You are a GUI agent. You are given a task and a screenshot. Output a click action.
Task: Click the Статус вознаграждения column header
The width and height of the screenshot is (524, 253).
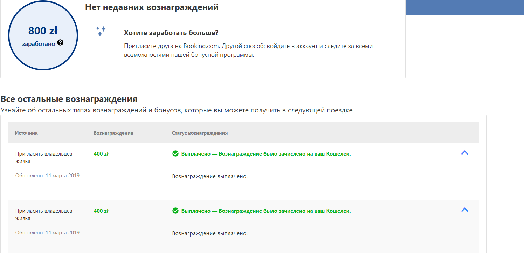[x=200, y=133]
